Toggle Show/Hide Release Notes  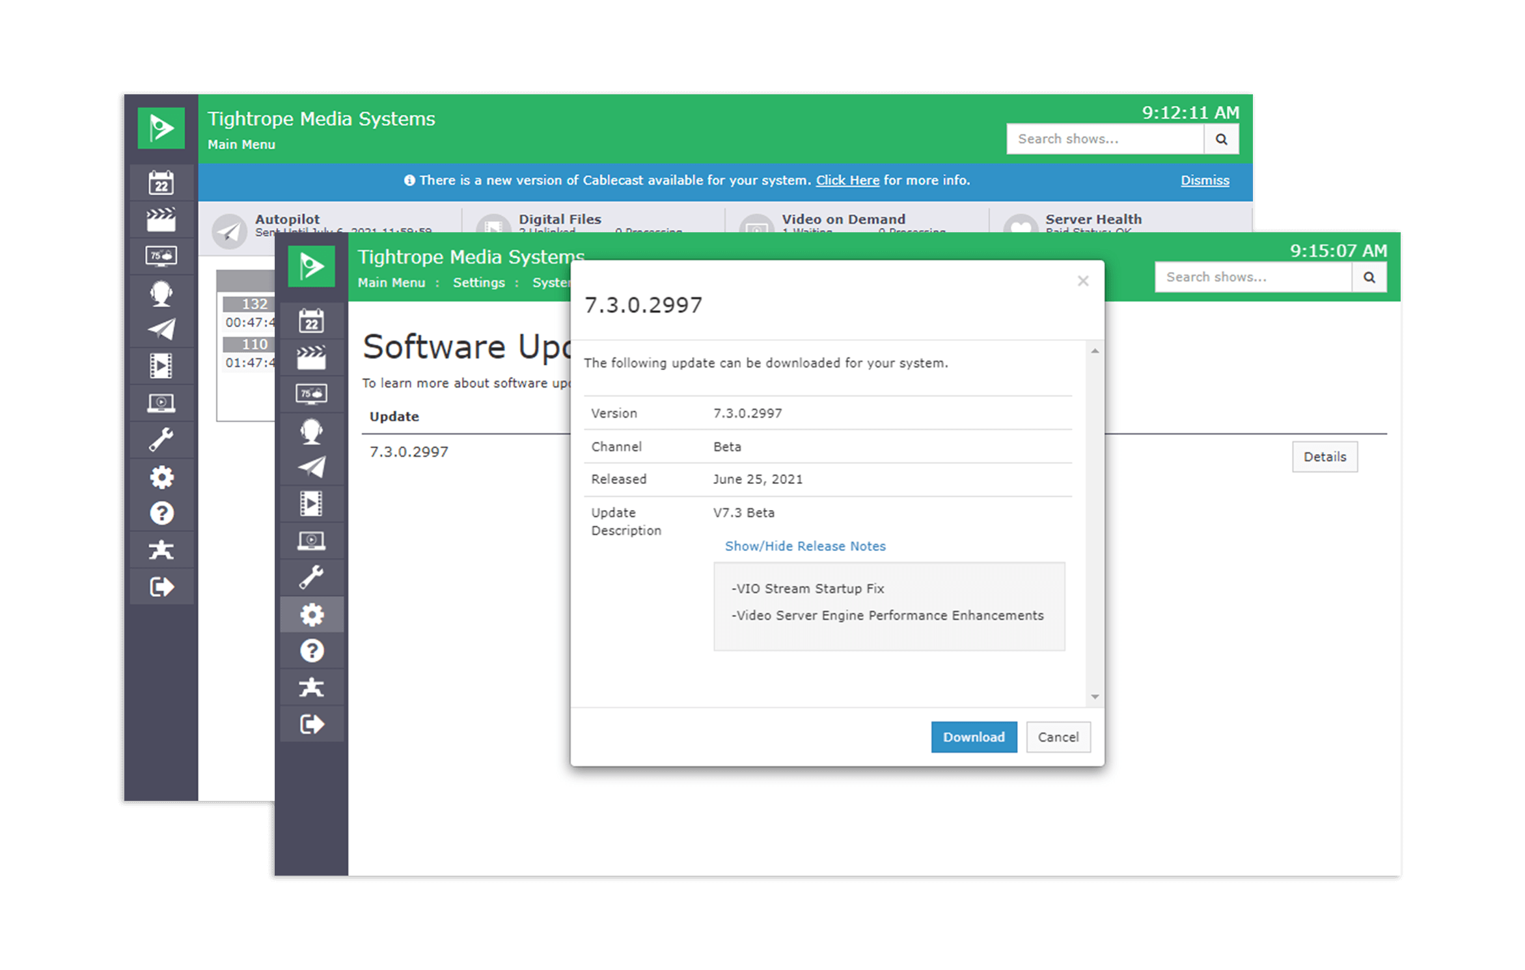(805, 546)
